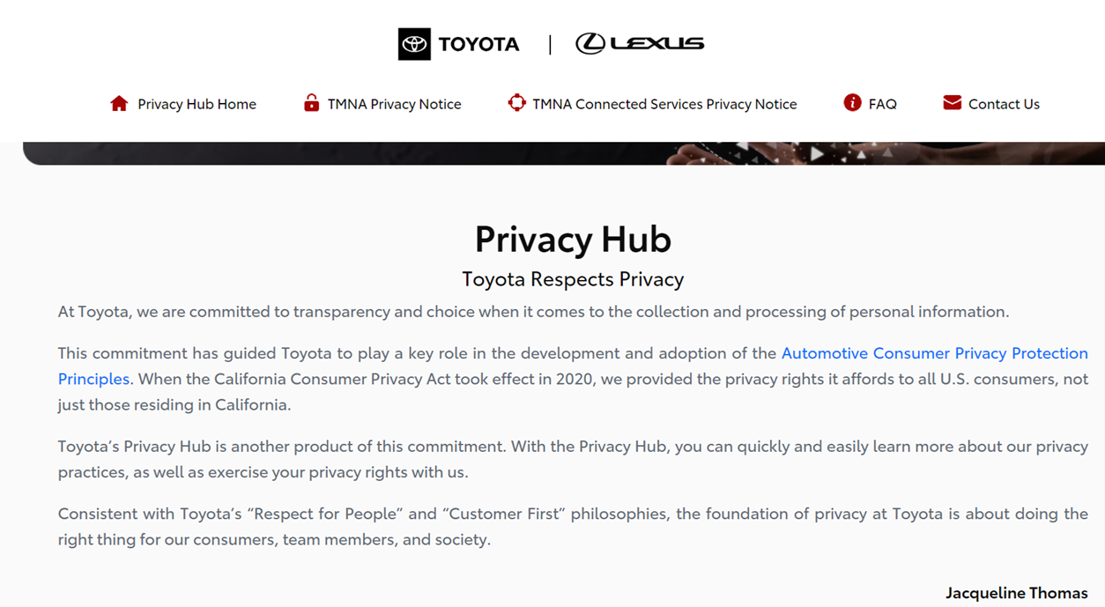Click the Jacqueline Thomas name
Image resolution: width=1105 pixels, height=607 pixels.
(x=1017, y=593)
